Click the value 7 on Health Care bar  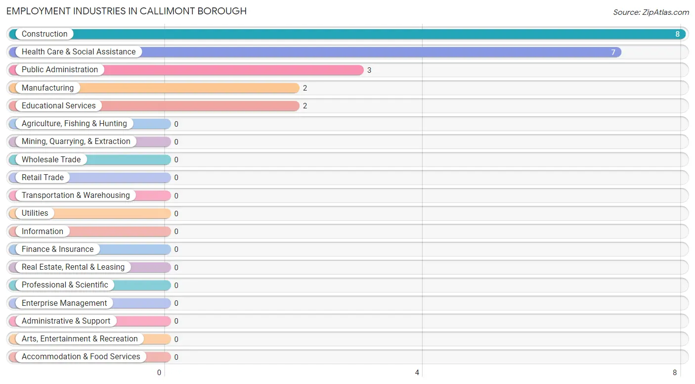613,52
